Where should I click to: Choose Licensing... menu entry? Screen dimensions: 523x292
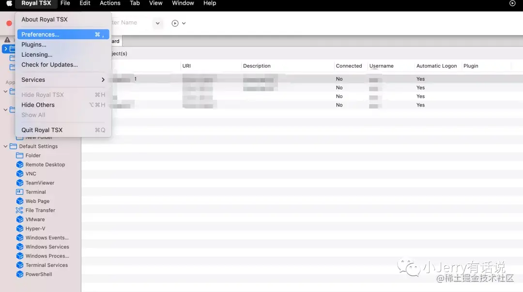pyautogui.click(x=63, y=54)
